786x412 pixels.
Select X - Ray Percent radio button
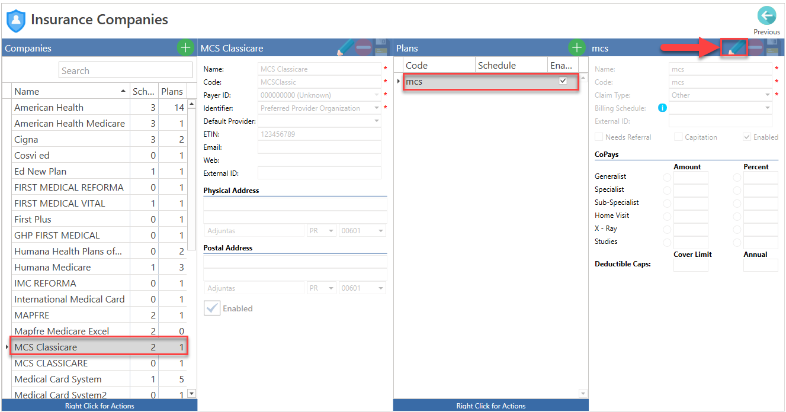[737, 229]
